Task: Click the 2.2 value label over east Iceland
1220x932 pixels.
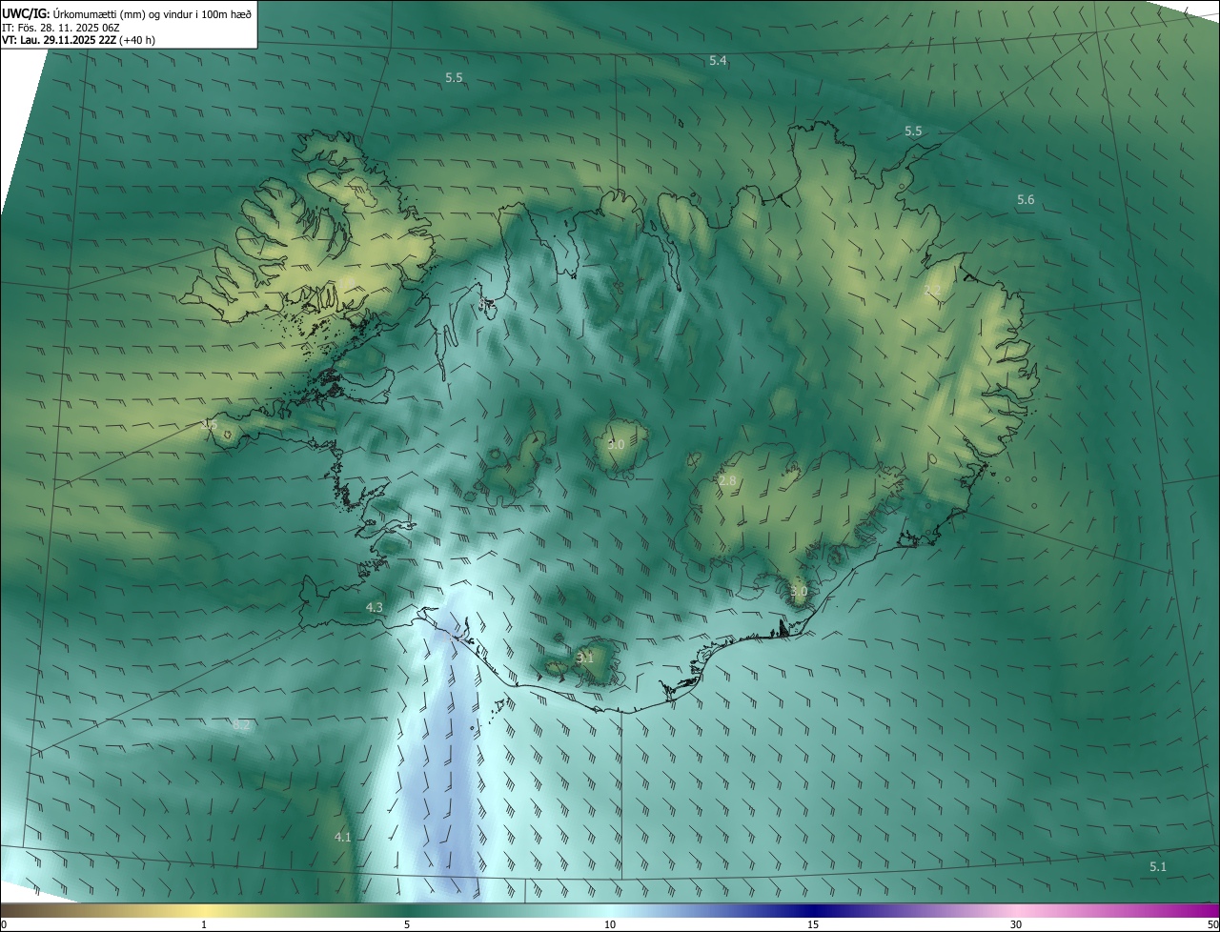Action: (933, 291)
